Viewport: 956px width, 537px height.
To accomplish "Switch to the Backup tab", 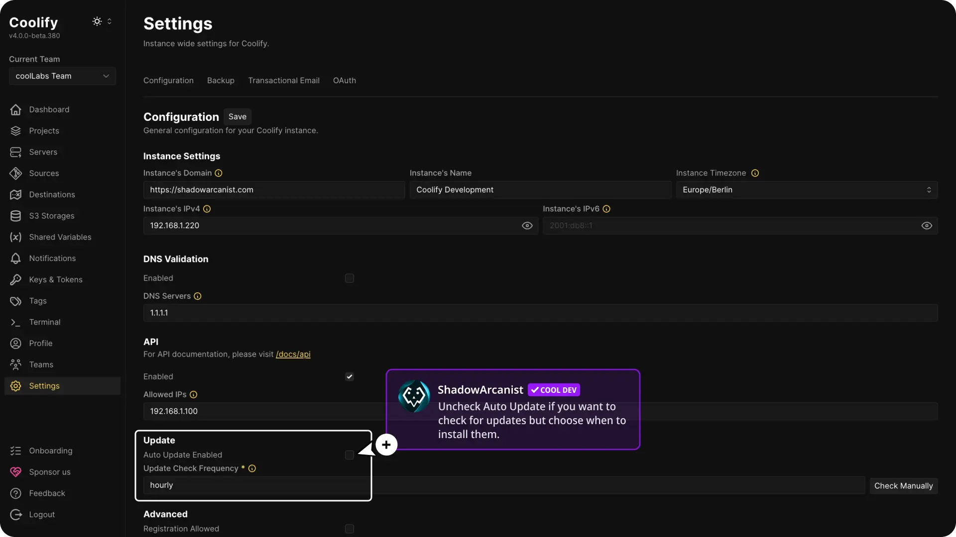I will tap(221, 81).
